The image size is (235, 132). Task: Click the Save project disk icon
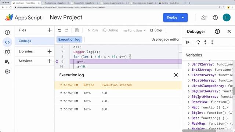pyautogui.click(x=77, y=30)
